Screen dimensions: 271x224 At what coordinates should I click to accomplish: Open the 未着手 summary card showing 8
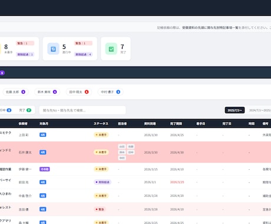click(19, 49)
